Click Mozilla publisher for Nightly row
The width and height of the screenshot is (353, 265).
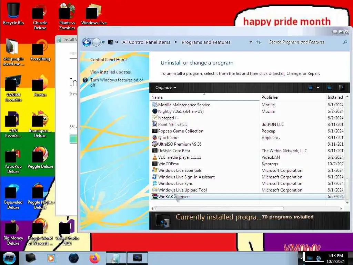click(x=268, y=111)
